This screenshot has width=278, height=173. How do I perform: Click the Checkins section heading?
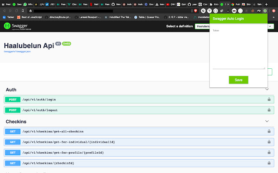point(16,122)
